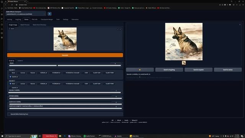Click the Reload UI footer link
Viewport: 245px width, 138px height.
(x=134, y=120)
